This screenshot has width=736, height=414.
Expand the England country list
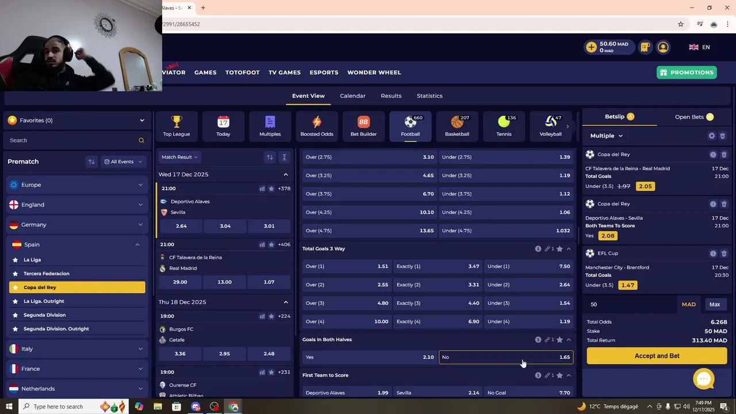pos(77,205)
